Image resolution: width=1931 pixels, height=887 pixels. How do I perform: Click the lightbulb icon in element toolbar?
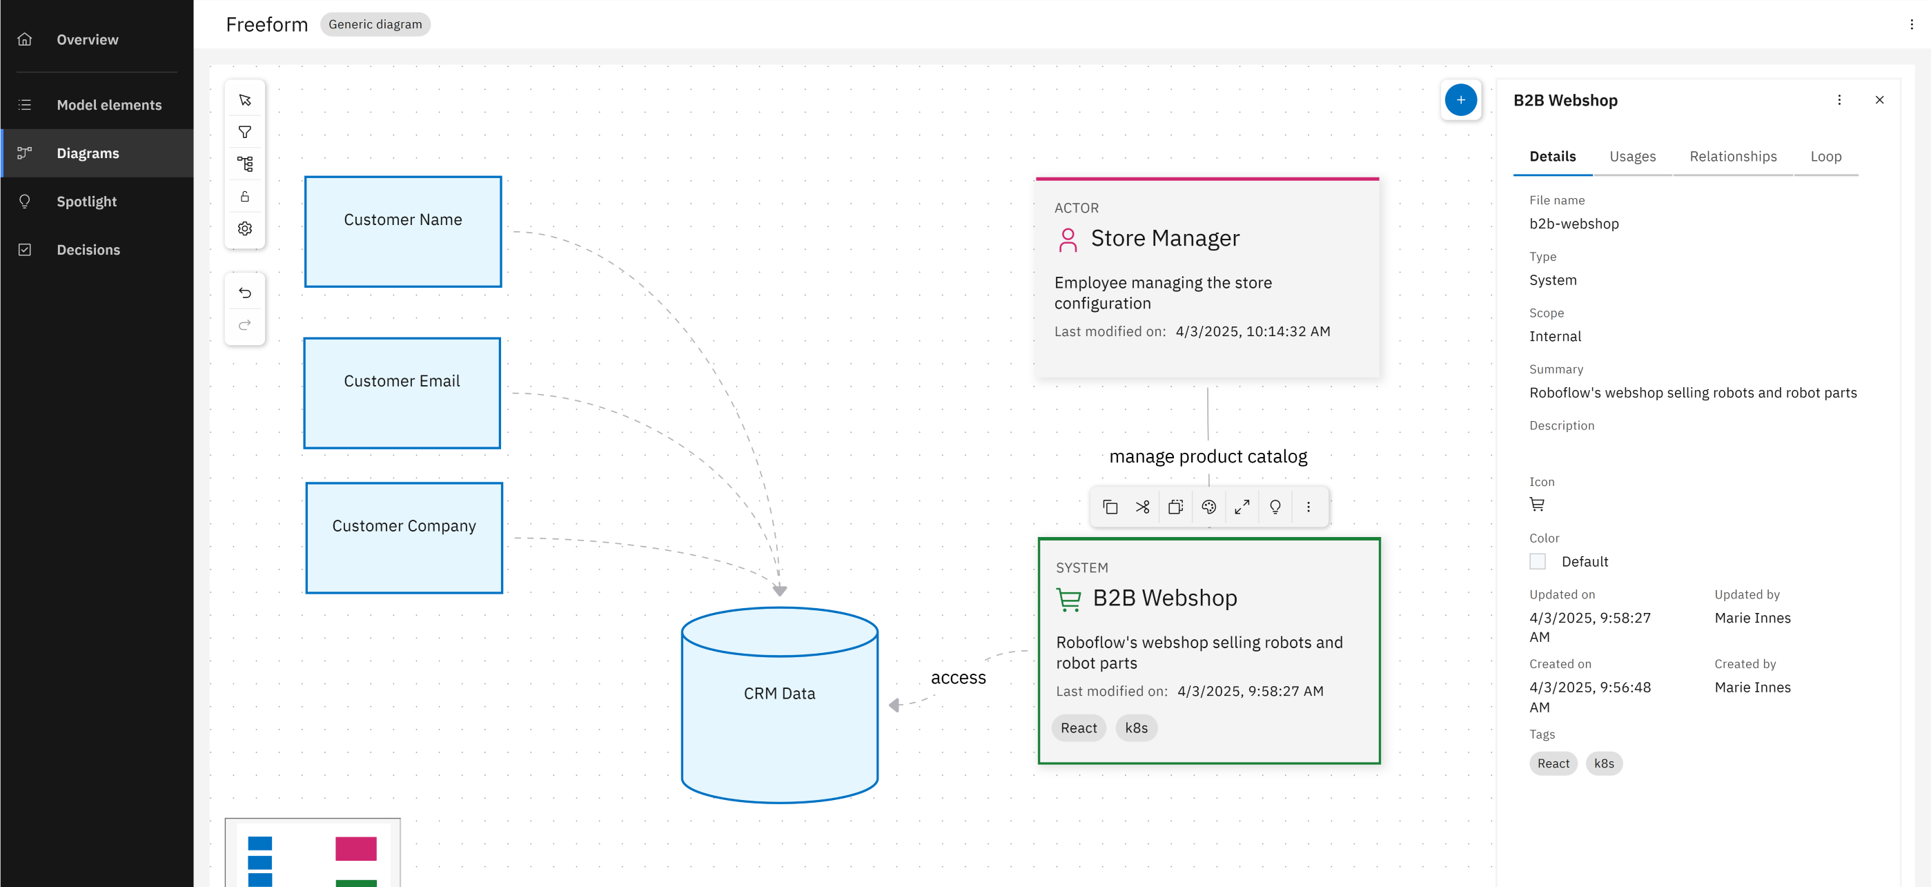click(1275, 507)
